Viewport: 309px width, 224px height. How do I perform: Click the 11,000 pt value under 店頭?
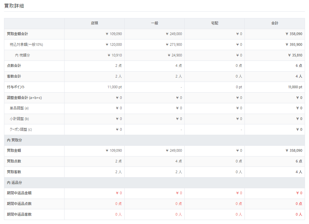tap(114, 87)
